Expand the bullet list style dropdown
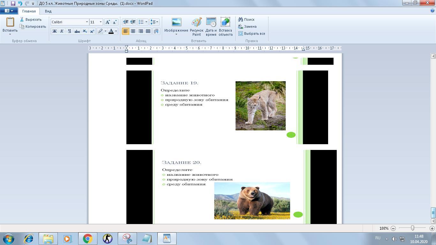The height and width of the screenshot is (245, 436). pos(146,22)
